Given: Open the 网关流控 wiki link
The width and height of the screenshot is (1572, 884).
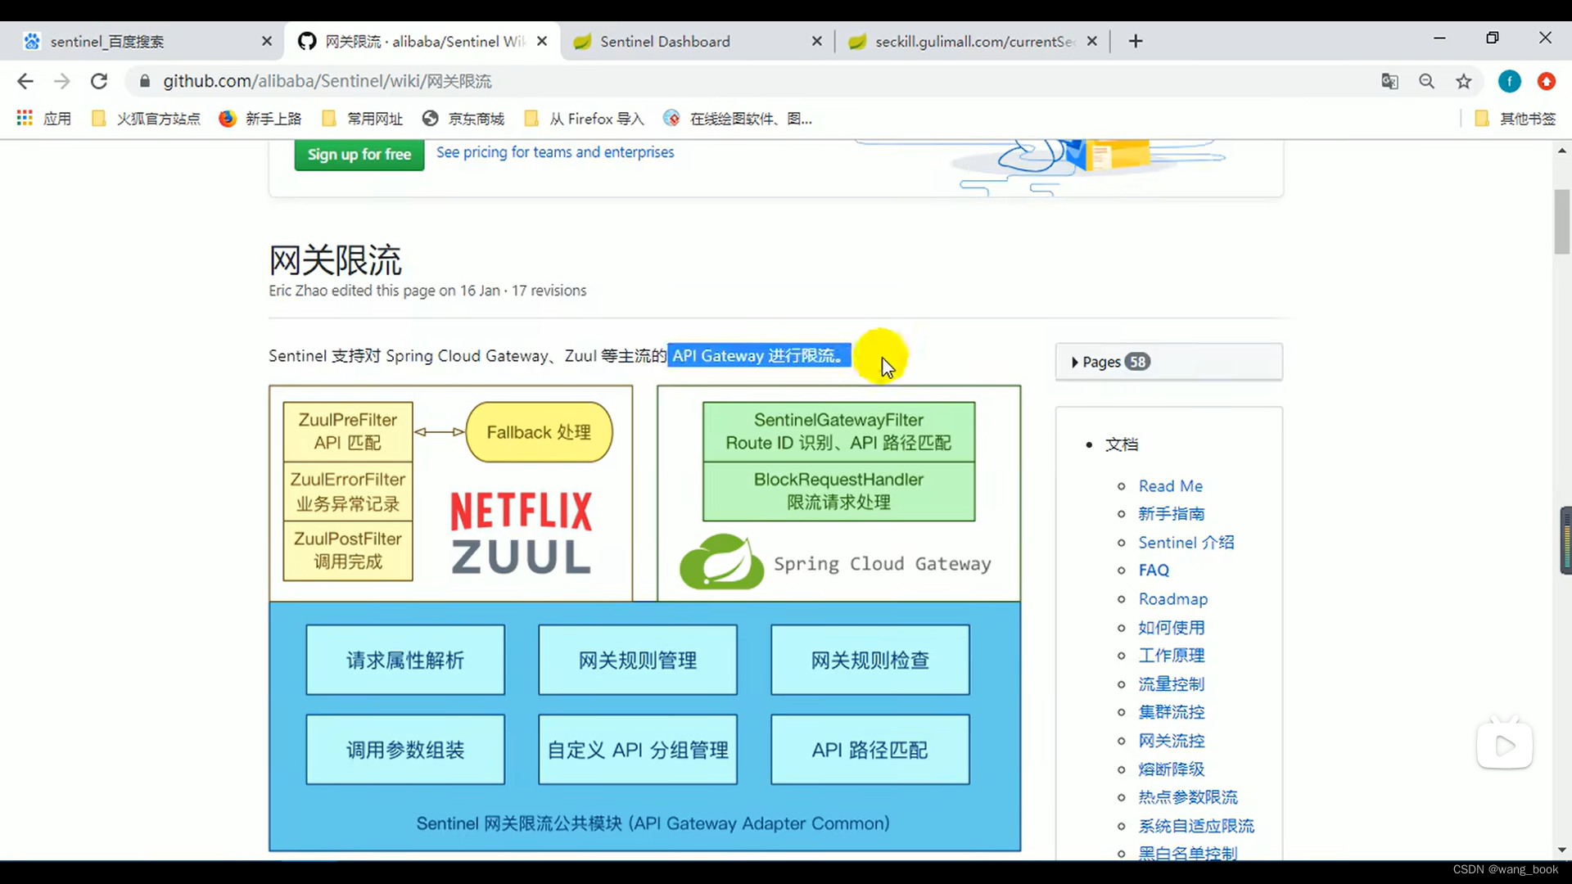Looking at the screenshot, I should point(1171,741).
